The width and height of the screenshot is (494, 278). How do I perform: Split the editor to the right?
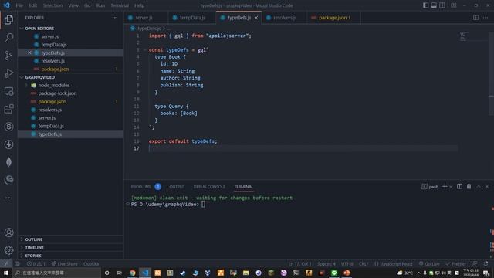475,18
